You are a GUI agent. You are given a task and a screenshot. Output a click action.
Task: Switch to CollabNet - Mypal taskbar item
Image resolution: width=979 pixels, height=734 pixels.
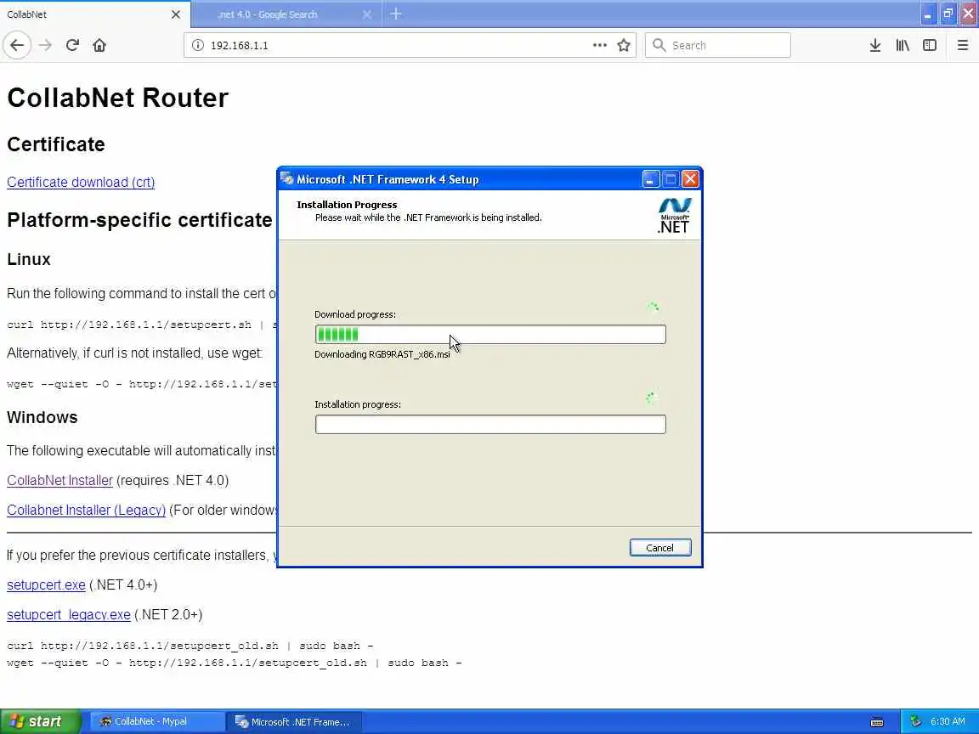click(x=156, y=721)
